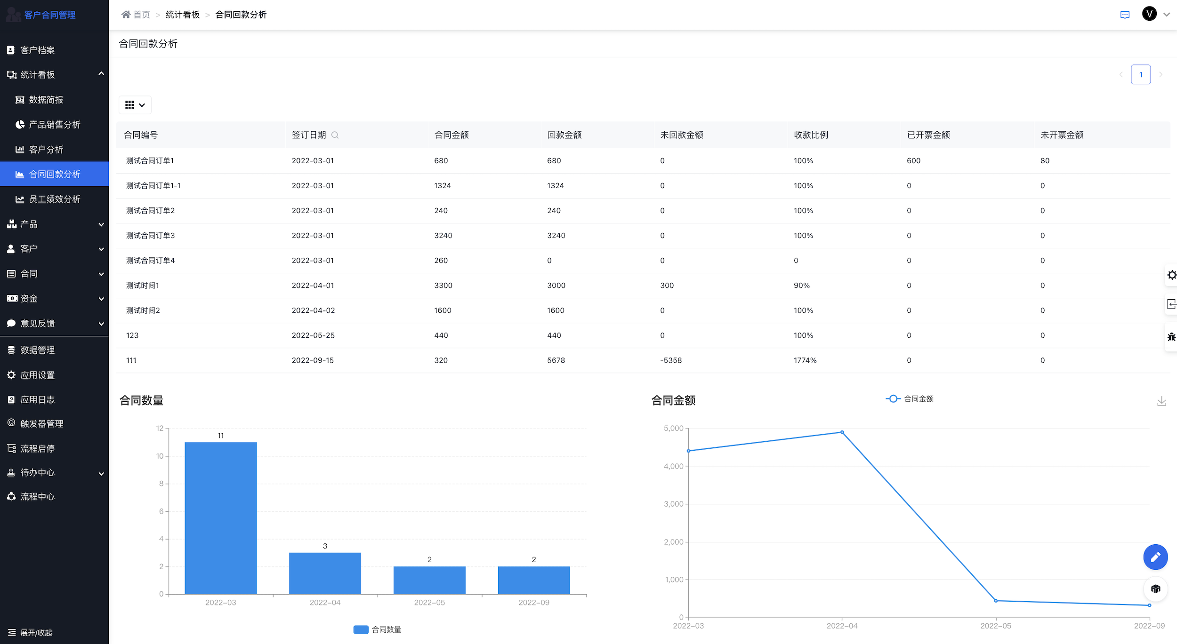Toggle the 合同数量 bar legend

tap(377, 629)
